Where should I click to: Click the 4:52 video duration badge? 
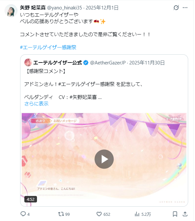30,199
